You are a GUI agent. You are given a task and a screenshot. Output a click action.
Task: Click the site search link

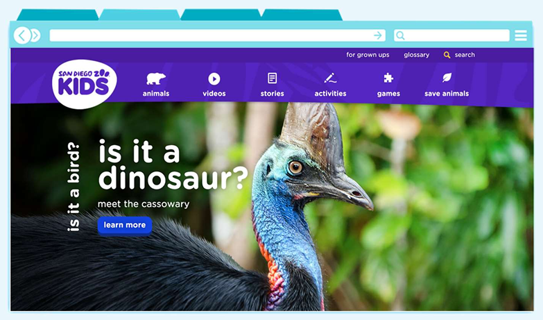[x=459, y=55]
